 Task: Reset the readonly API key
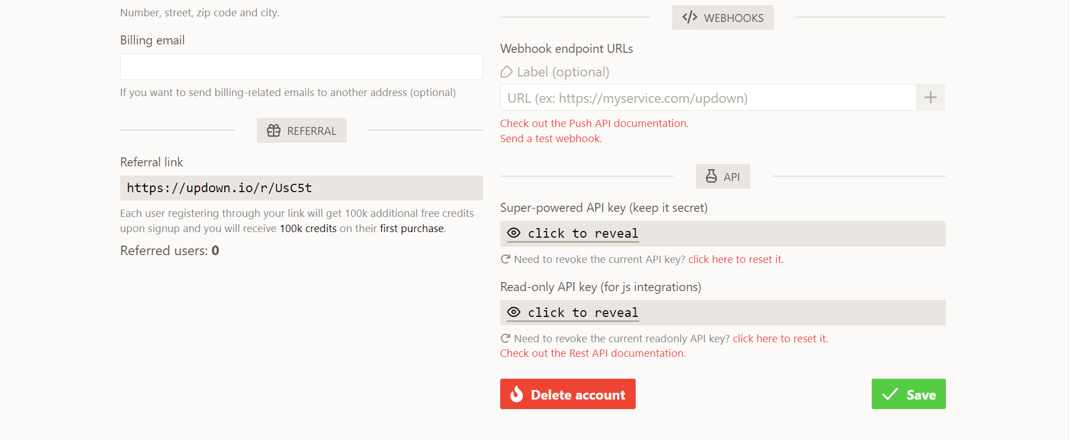(780, 339)
